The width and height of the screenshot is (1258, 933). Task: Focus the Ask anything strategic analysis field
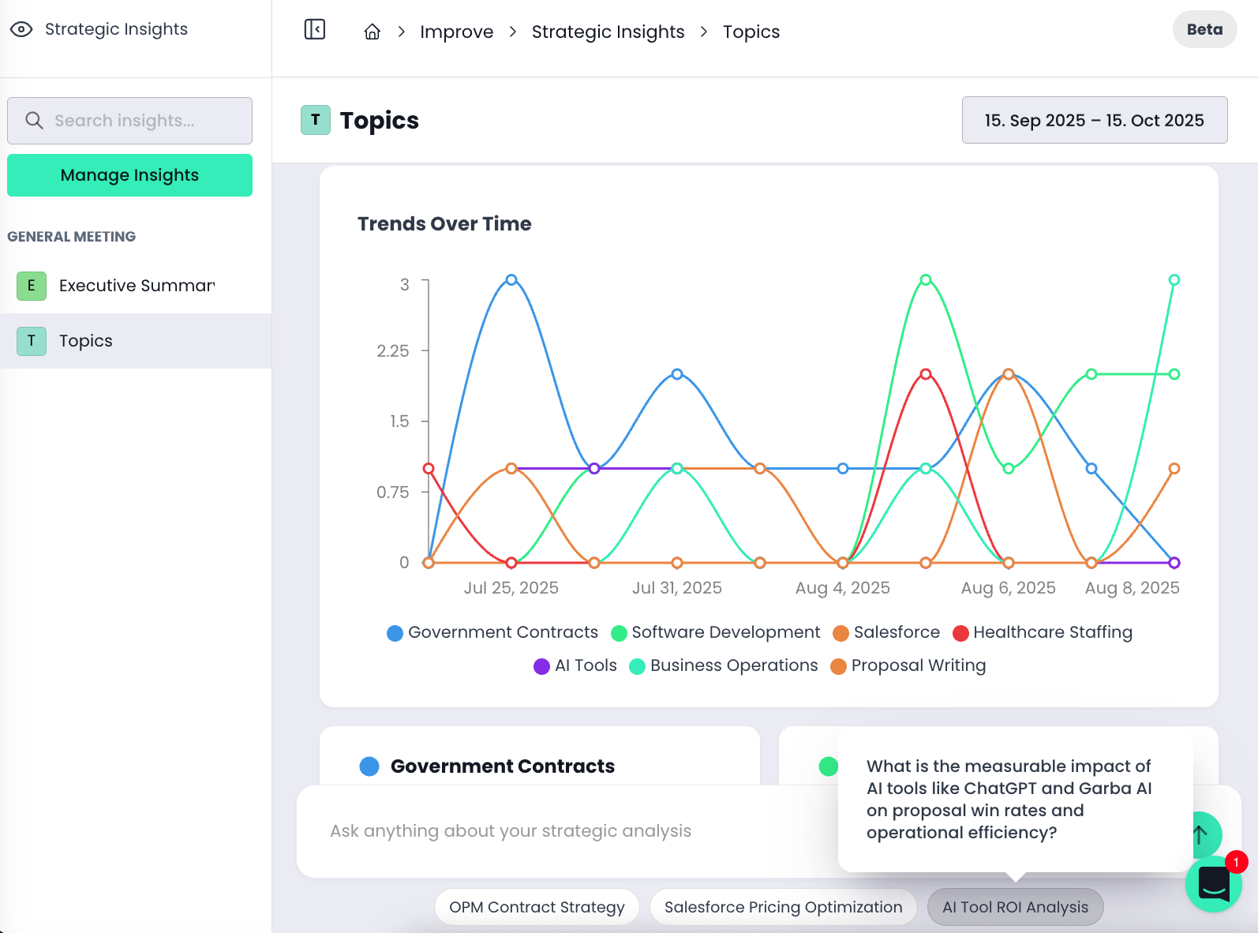(x=552, y=831)
